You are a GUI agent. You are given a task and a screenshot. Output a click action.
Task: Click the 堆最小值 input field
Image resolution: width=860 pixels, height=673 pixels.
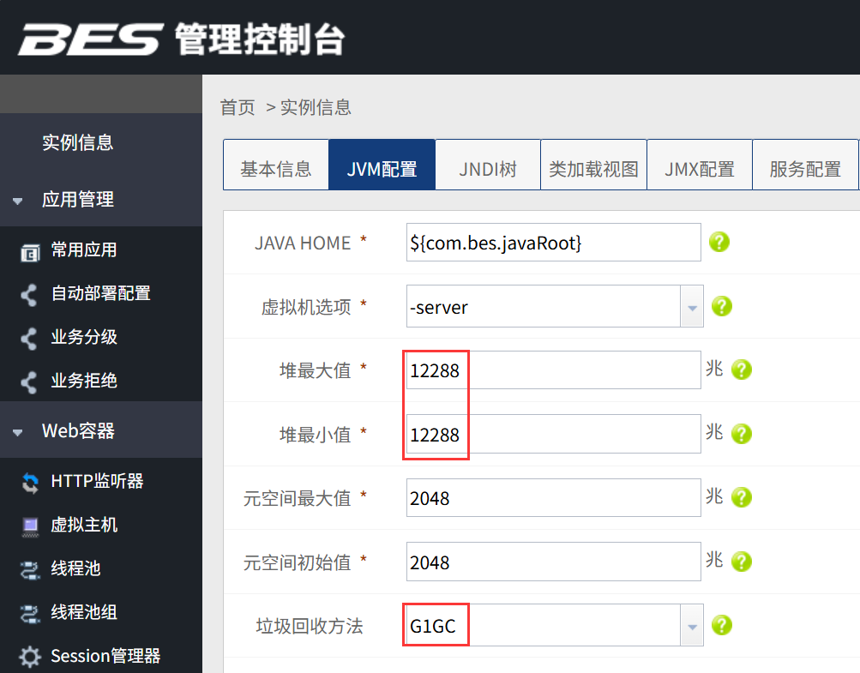tap(553, 434)
